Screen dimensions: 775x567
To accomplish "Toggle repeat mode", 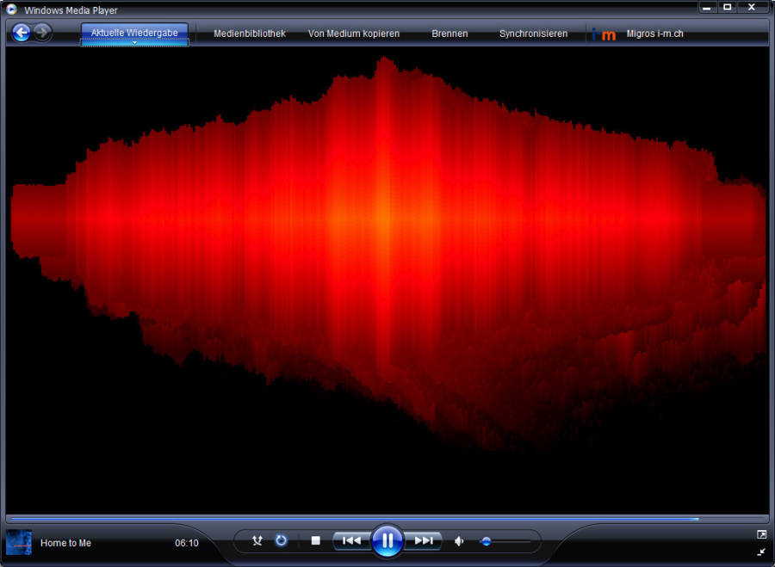I will [x=281, y=540].
